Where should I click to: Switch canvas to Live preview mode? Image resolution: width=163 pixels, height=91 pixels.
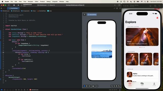coord(85,86)
